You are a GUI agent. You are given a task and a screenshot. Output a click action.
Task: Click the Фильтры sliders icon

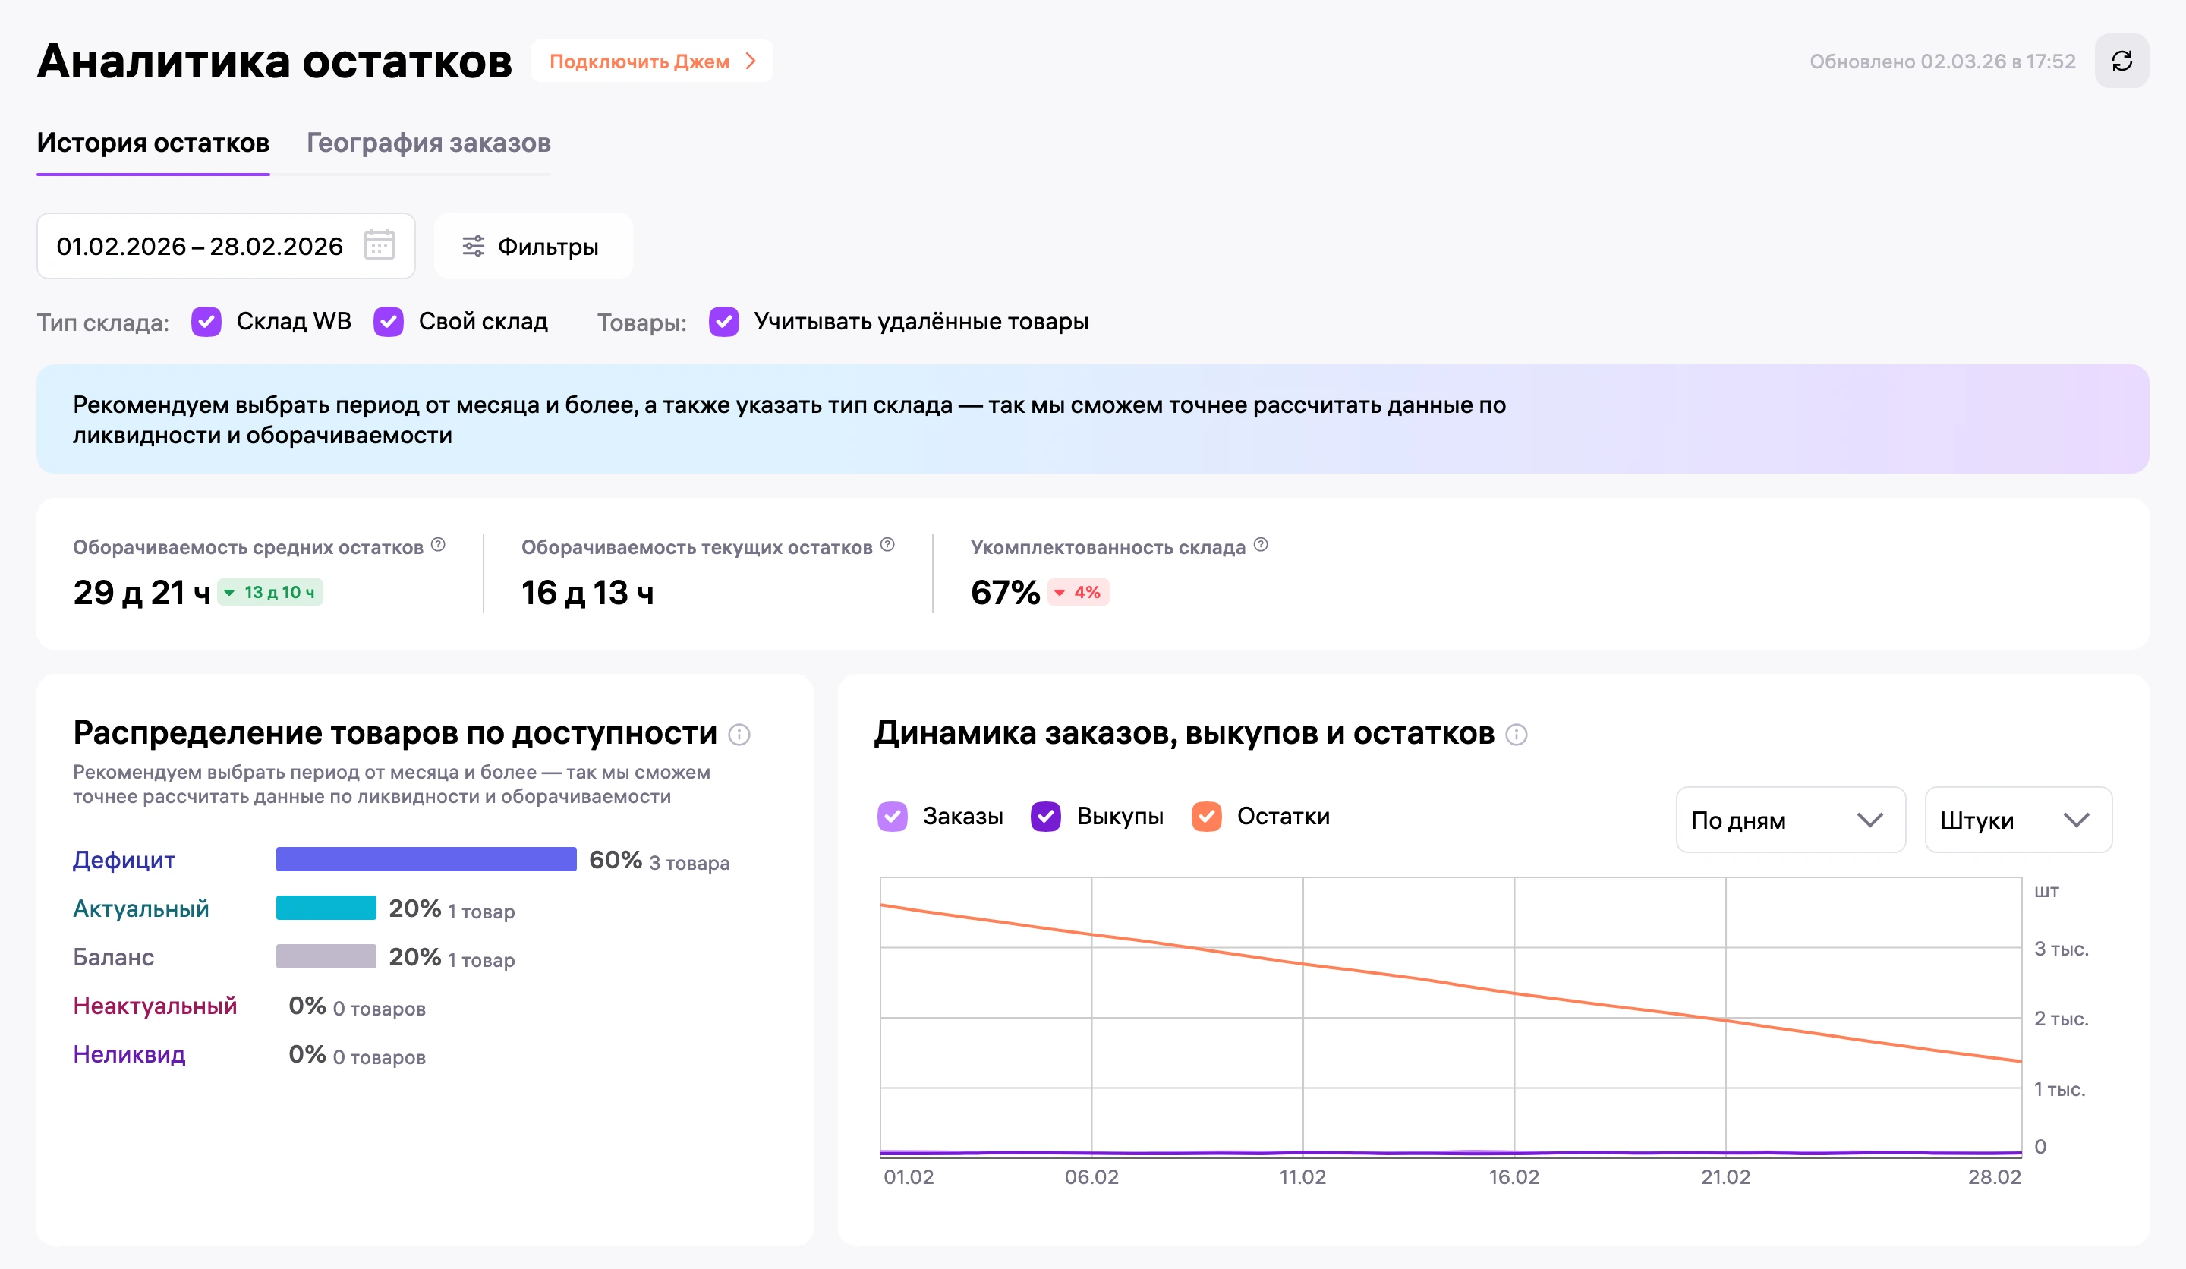(x=473, y=247)
